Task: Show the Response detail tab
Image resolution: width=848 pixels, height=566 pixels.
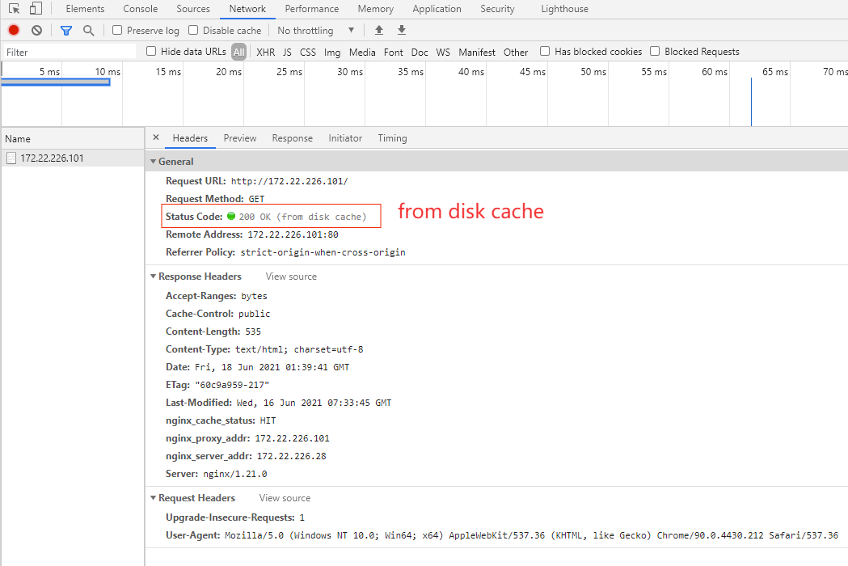Action: point(292,138)
